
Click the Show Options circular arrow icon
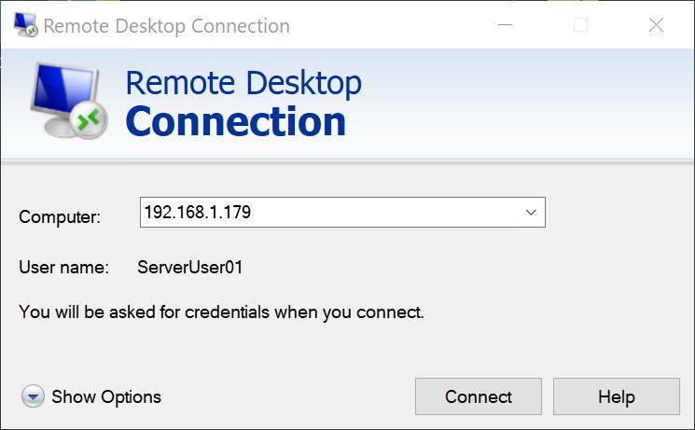click(x=33, y=397)
